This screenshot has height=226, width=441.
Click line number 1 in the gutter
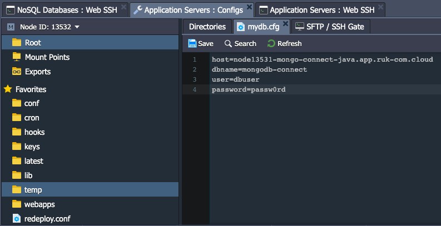pyautogui.click(x=195, y=59)
